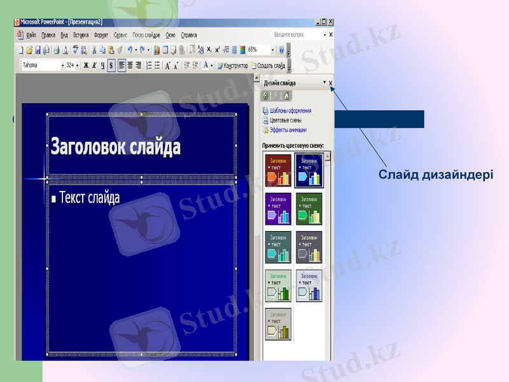
Task: Open the Формат menu
Action: point(101,36)
